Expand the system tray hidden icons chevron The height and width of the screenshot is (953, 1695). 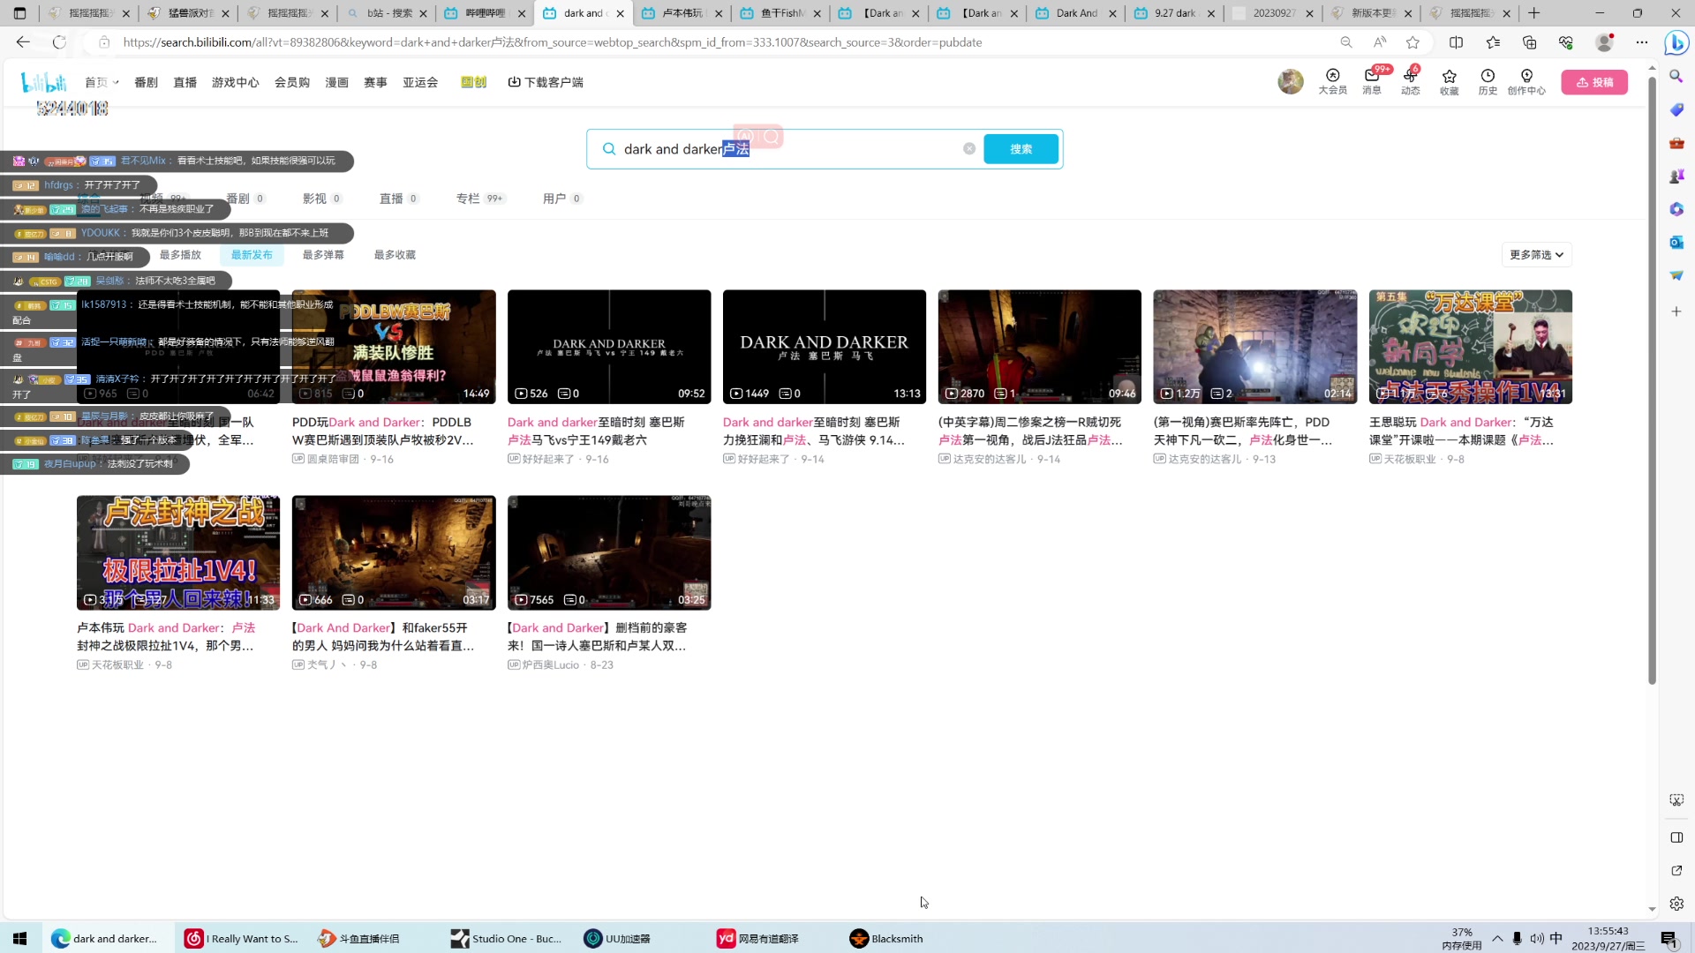(1497, 938)
